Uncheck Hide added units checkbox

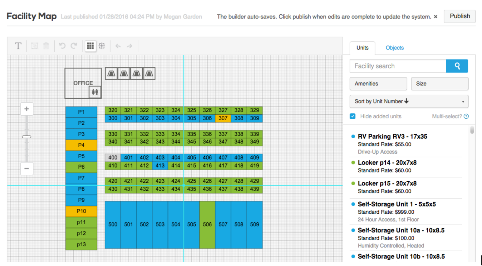pos(353,116)
